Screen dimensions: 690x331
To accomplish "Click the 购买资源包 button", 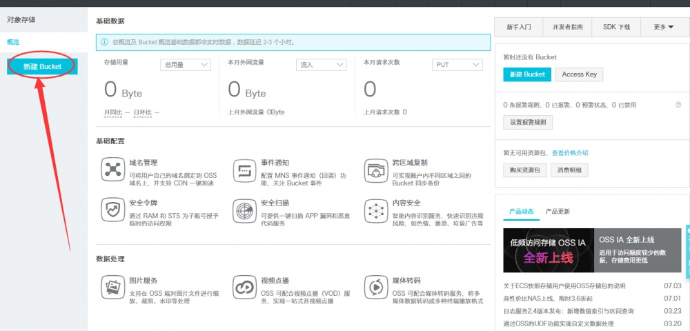I will pyautogui.click(x=525, y=170).
